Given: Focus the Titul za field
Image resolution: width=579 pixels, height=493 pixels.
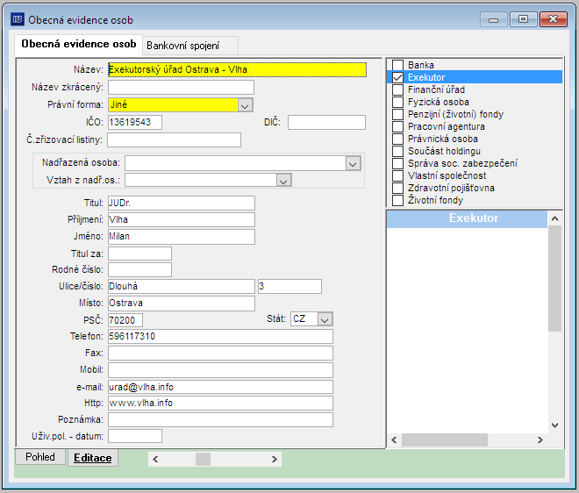Looking at the screenshot, I should (139, 254).
